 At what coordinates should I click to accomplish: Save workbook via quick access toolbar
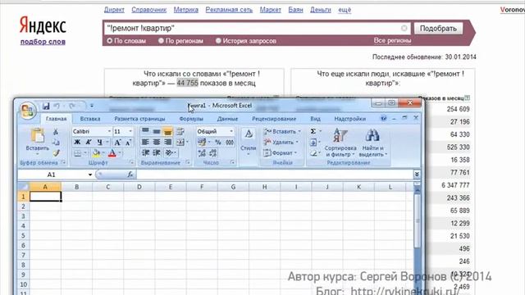tap(46, 107)
